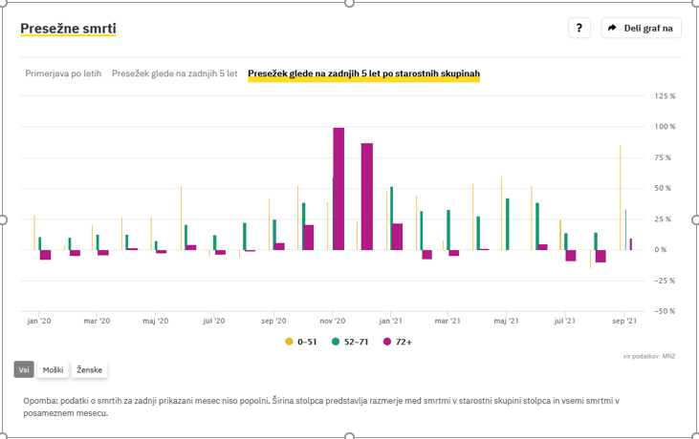Image resolution: width=699 pixels, height=439 pixels.
Task: Toggle the green 52–71 legend marker
Action: click(x=336, y=341)
